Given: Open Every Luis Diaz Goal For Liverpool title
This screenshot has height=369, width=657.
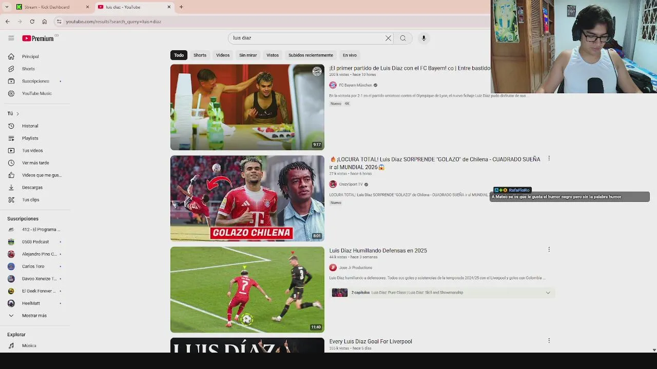Looking at the screenshot, I should [371, 341].
